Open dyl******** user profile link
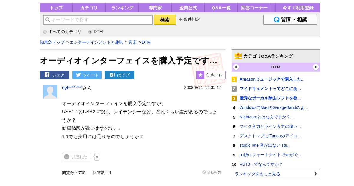354x186 pixels. tap(72, 88)
